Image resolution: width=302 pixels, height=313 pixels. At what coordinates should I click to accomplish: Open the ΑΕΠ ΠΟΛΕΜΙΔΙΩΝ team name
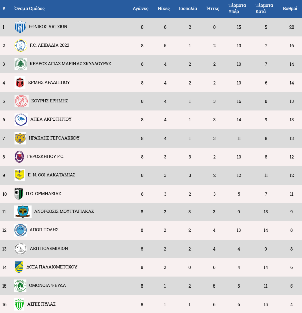(49, 249)
